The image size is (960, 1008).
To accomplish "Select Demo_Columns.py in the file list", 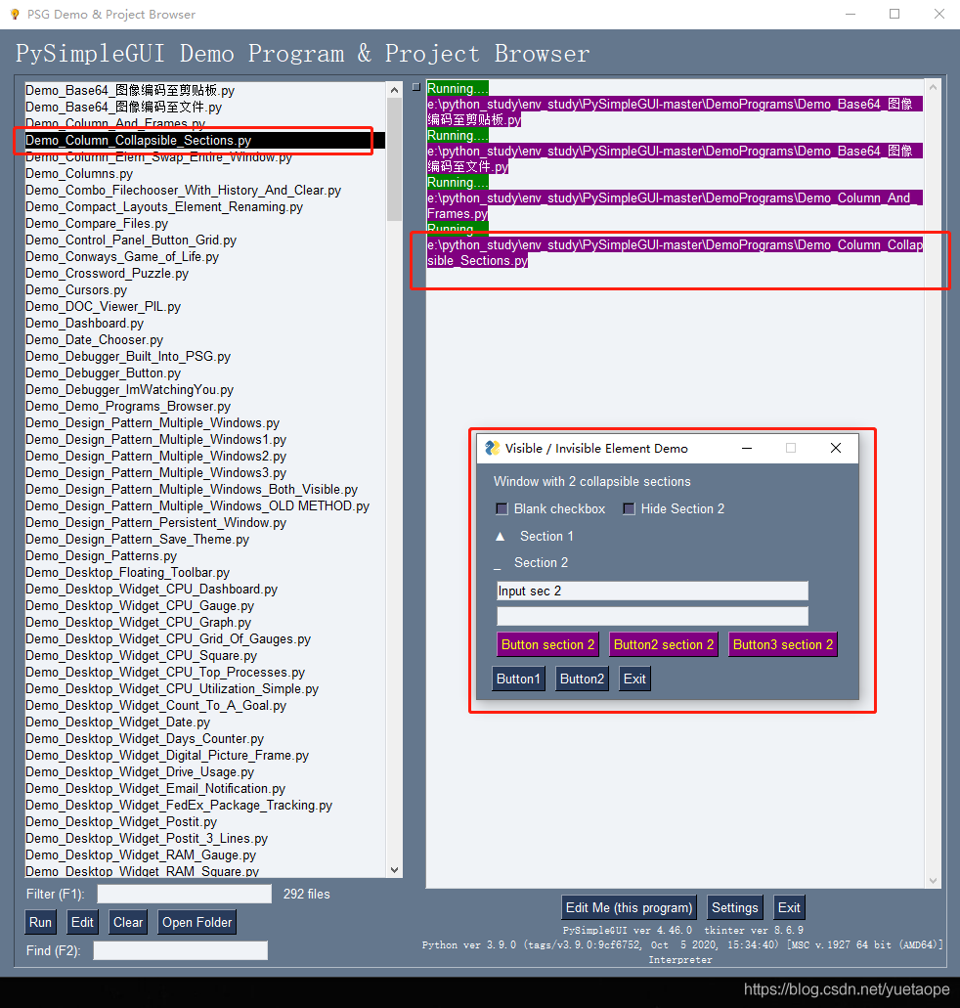I will [x=205, y=174].
